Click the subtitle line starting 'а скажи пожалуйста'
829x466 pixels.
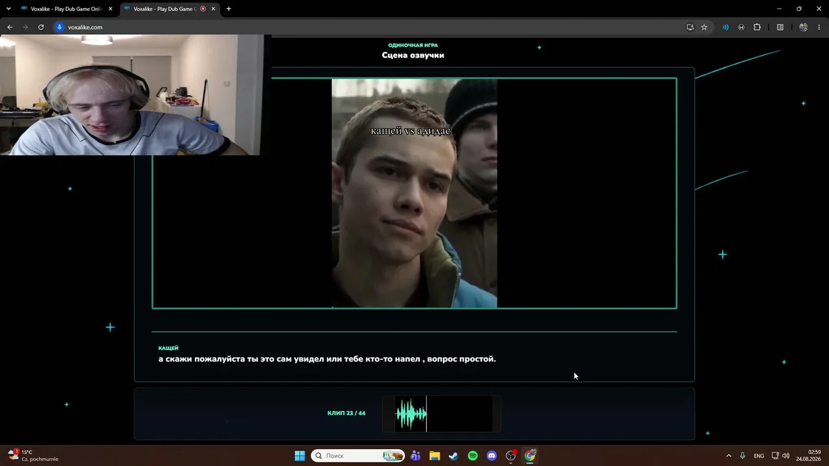[x=327, y=359]
